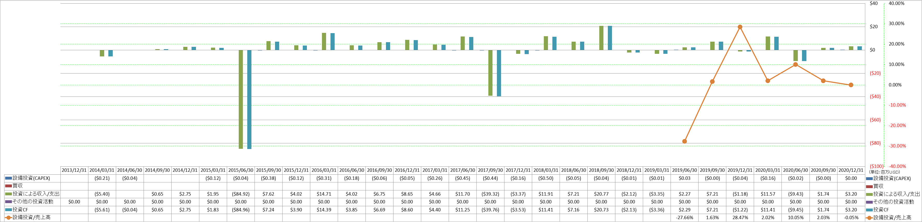Select 投資CF label in the right-side legend
Viewport: 922px width, 222px height.
pos(881,210)
